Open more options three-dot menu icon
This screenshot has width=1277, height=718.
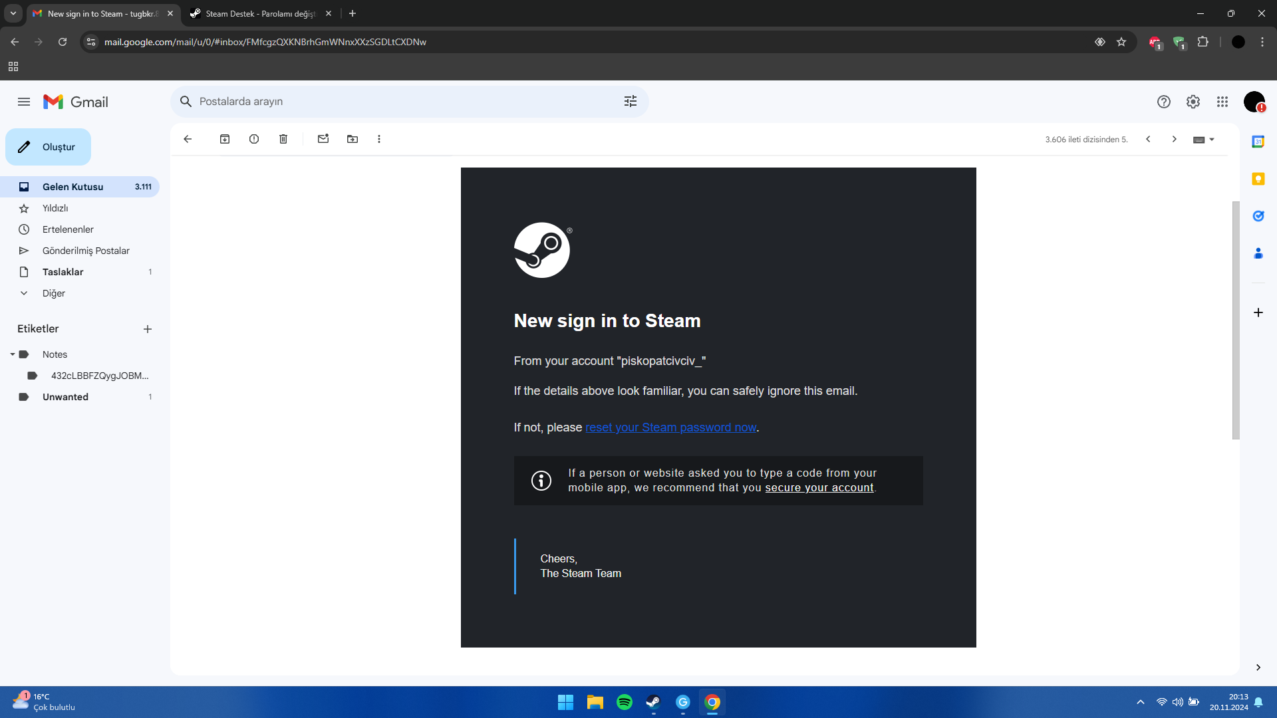(x=379, y=138)
